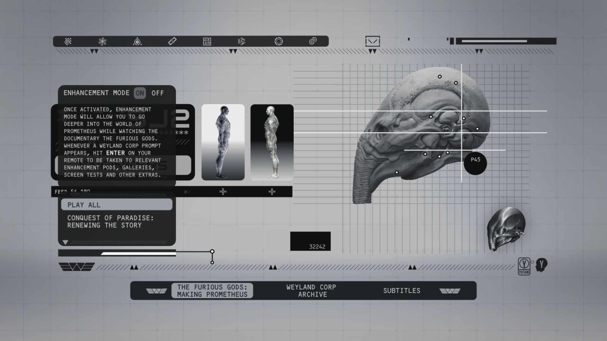Select the sculpted body figure thumbnail
This screenshot has width=607, height=341.
click(x=272, y=142)
